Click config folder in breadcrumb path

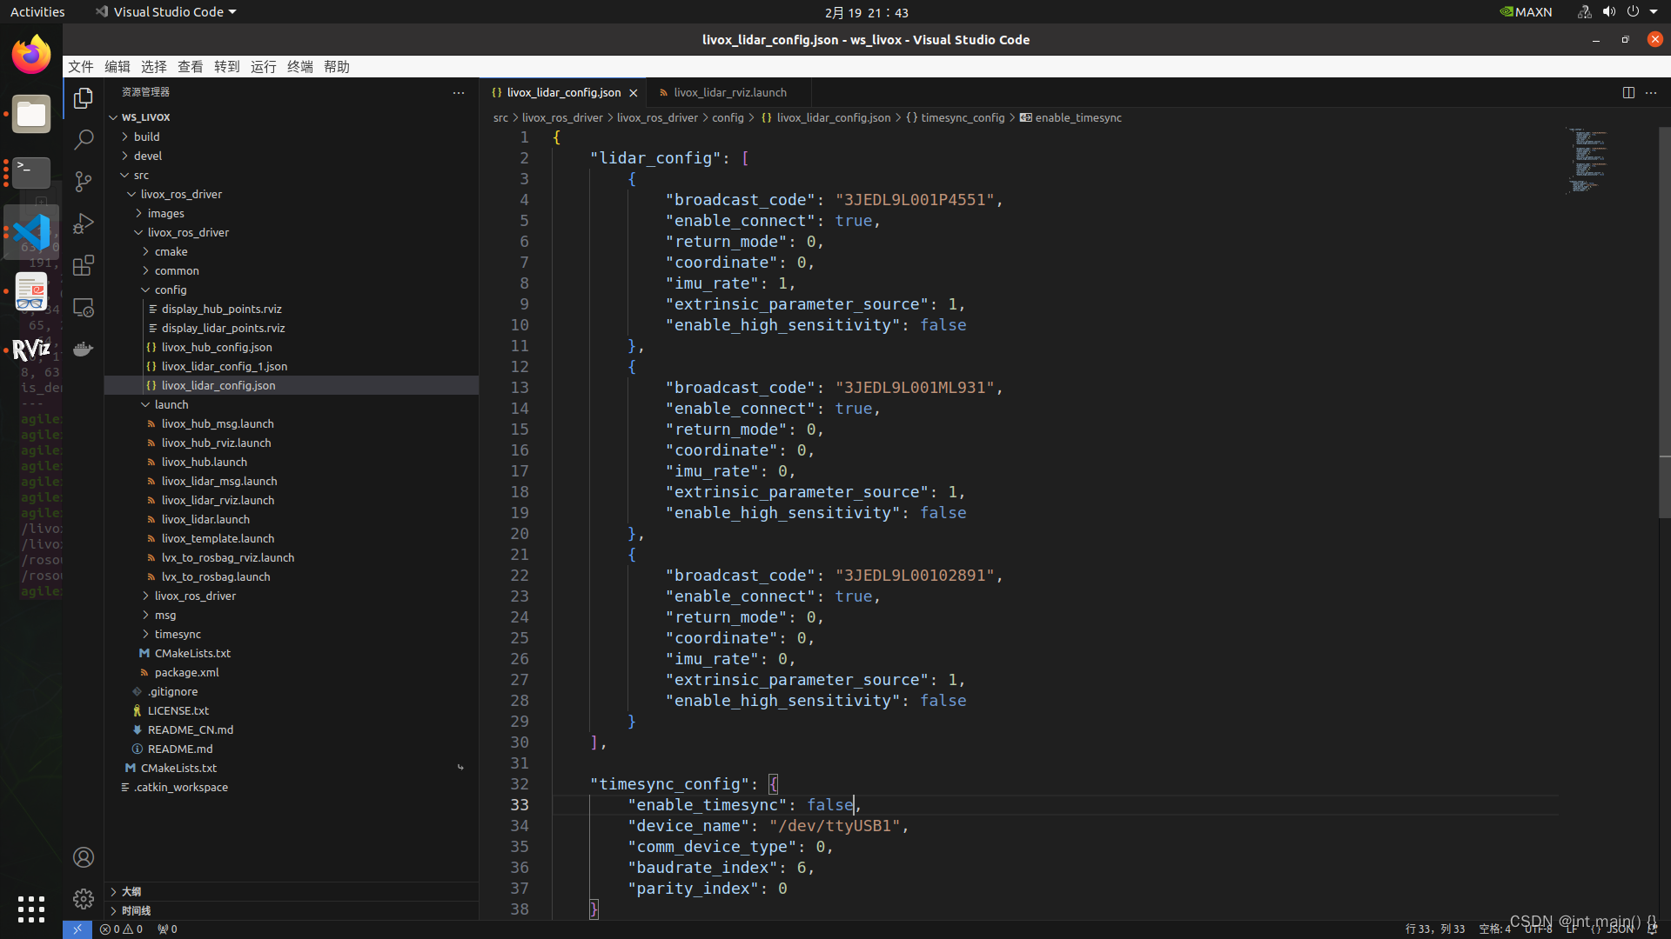[x=728, y=117]
